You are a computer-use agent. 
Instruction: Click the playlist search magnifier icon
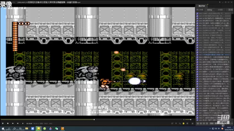(180, 123)
